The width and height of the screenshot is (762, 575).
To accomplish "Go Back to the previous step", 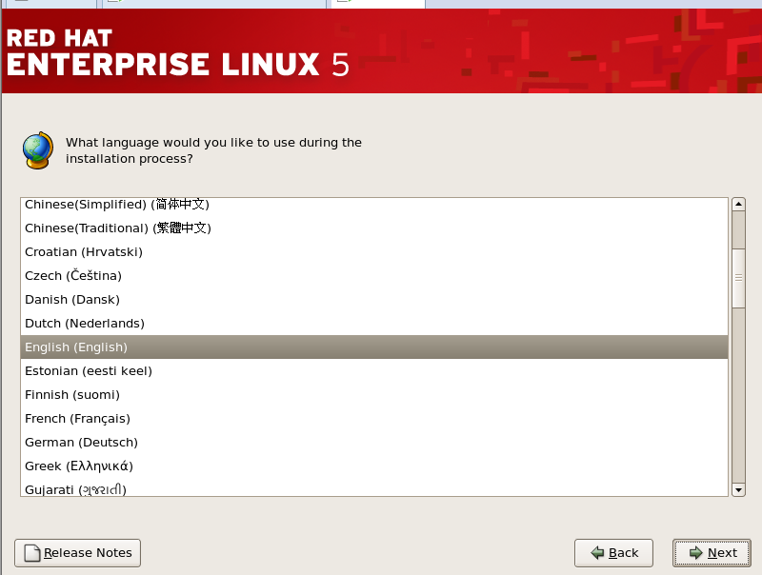I will coord(613,552).
